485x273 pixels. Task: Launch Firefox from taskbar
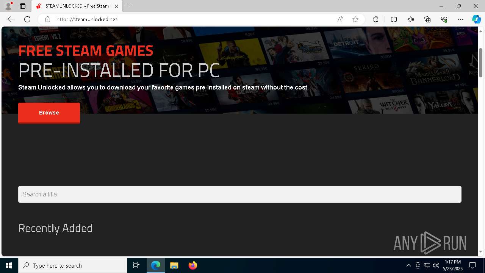pyautogui.click(x=192, y=265)
